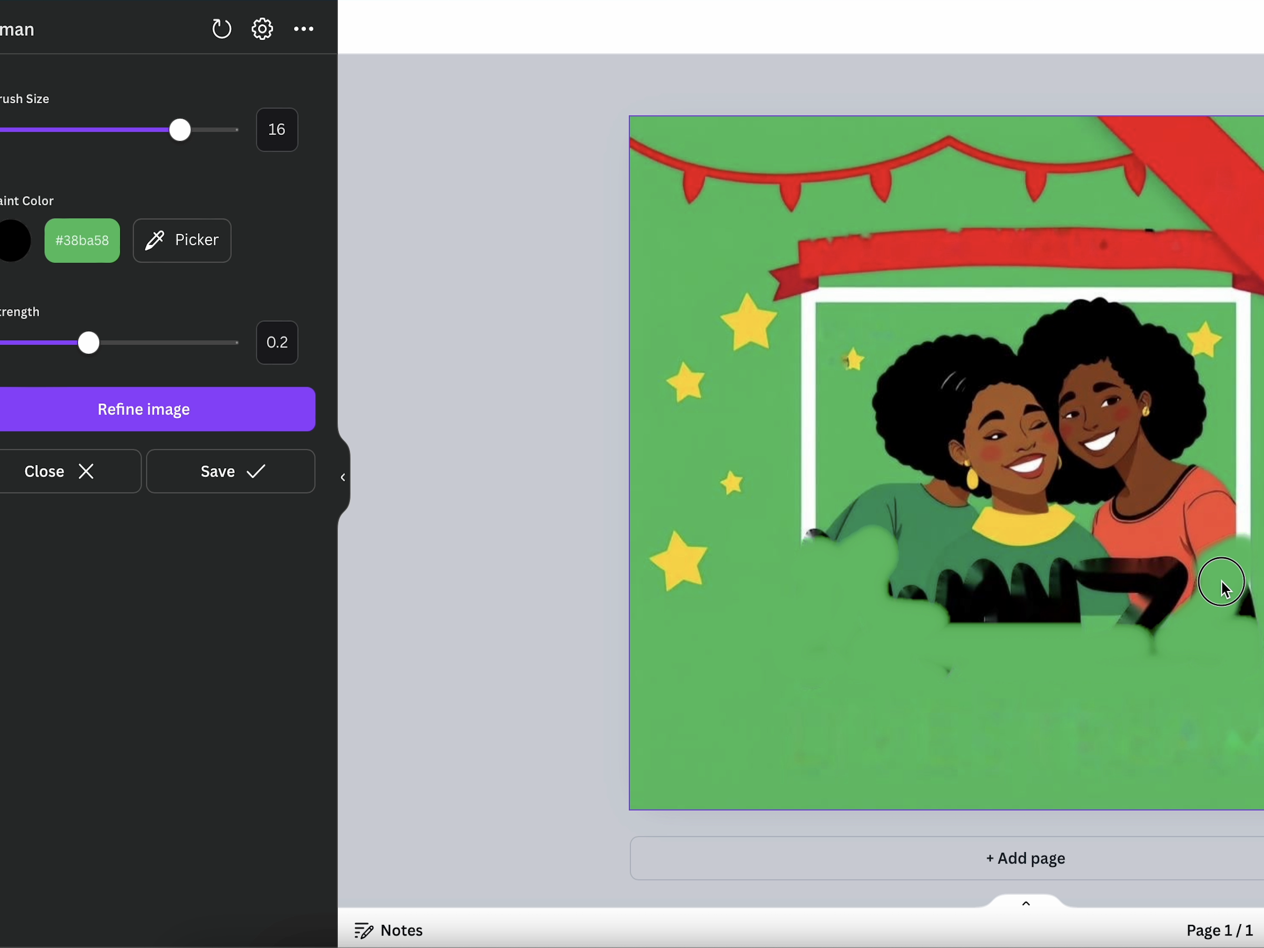
Task: Click the Brush Size slider handle
Action: tap(180, 130)
